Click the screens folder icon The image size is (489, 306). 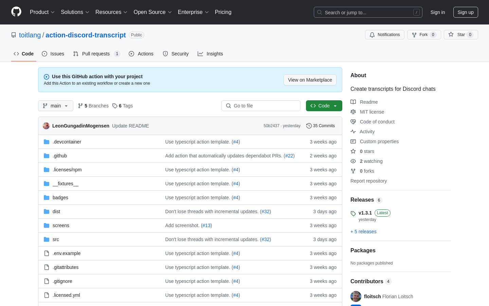[47, 225]
